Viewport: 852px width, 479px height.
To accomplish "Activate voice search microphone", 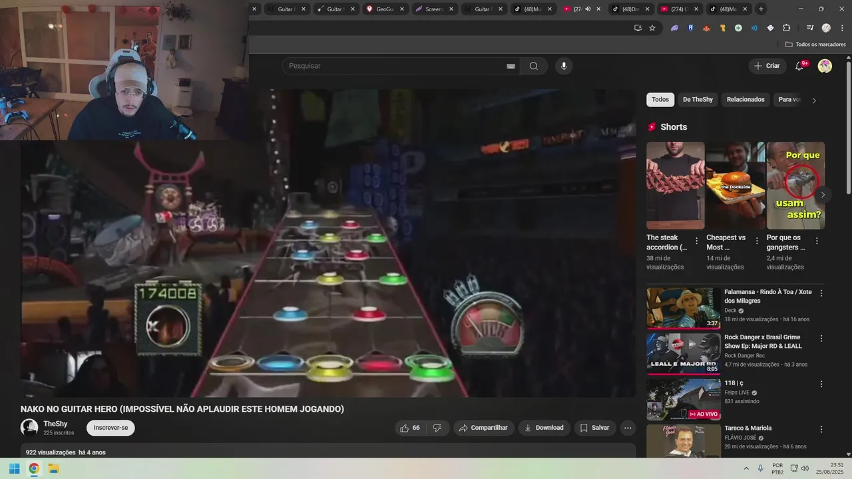I will point(564,66).
